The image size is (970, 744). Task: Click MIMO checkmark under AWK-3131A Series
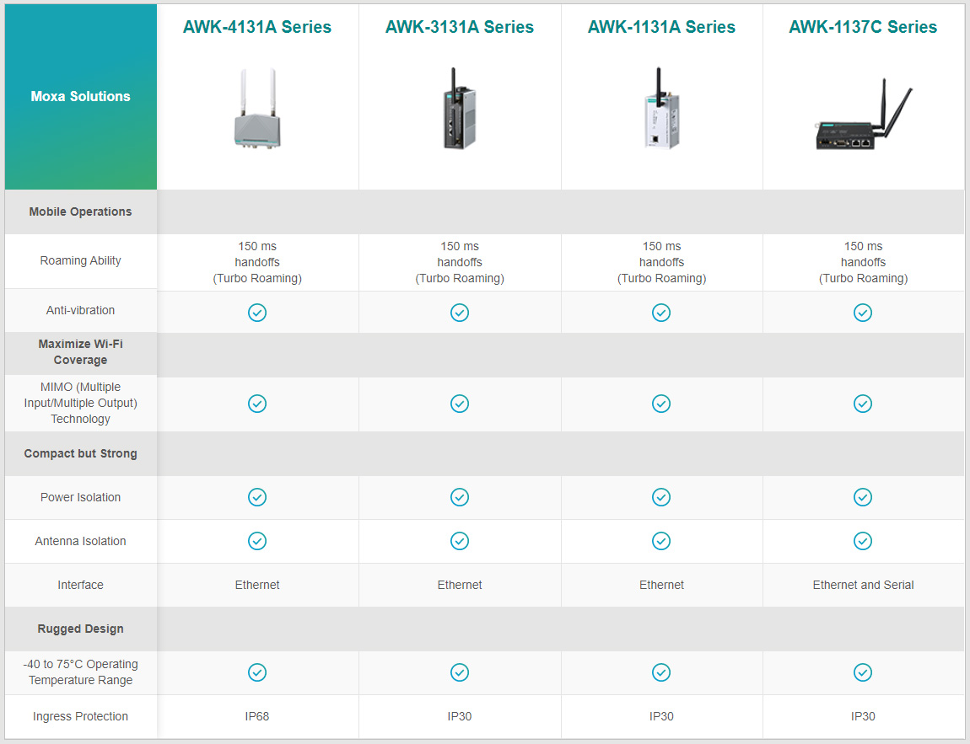coord(460,404)
